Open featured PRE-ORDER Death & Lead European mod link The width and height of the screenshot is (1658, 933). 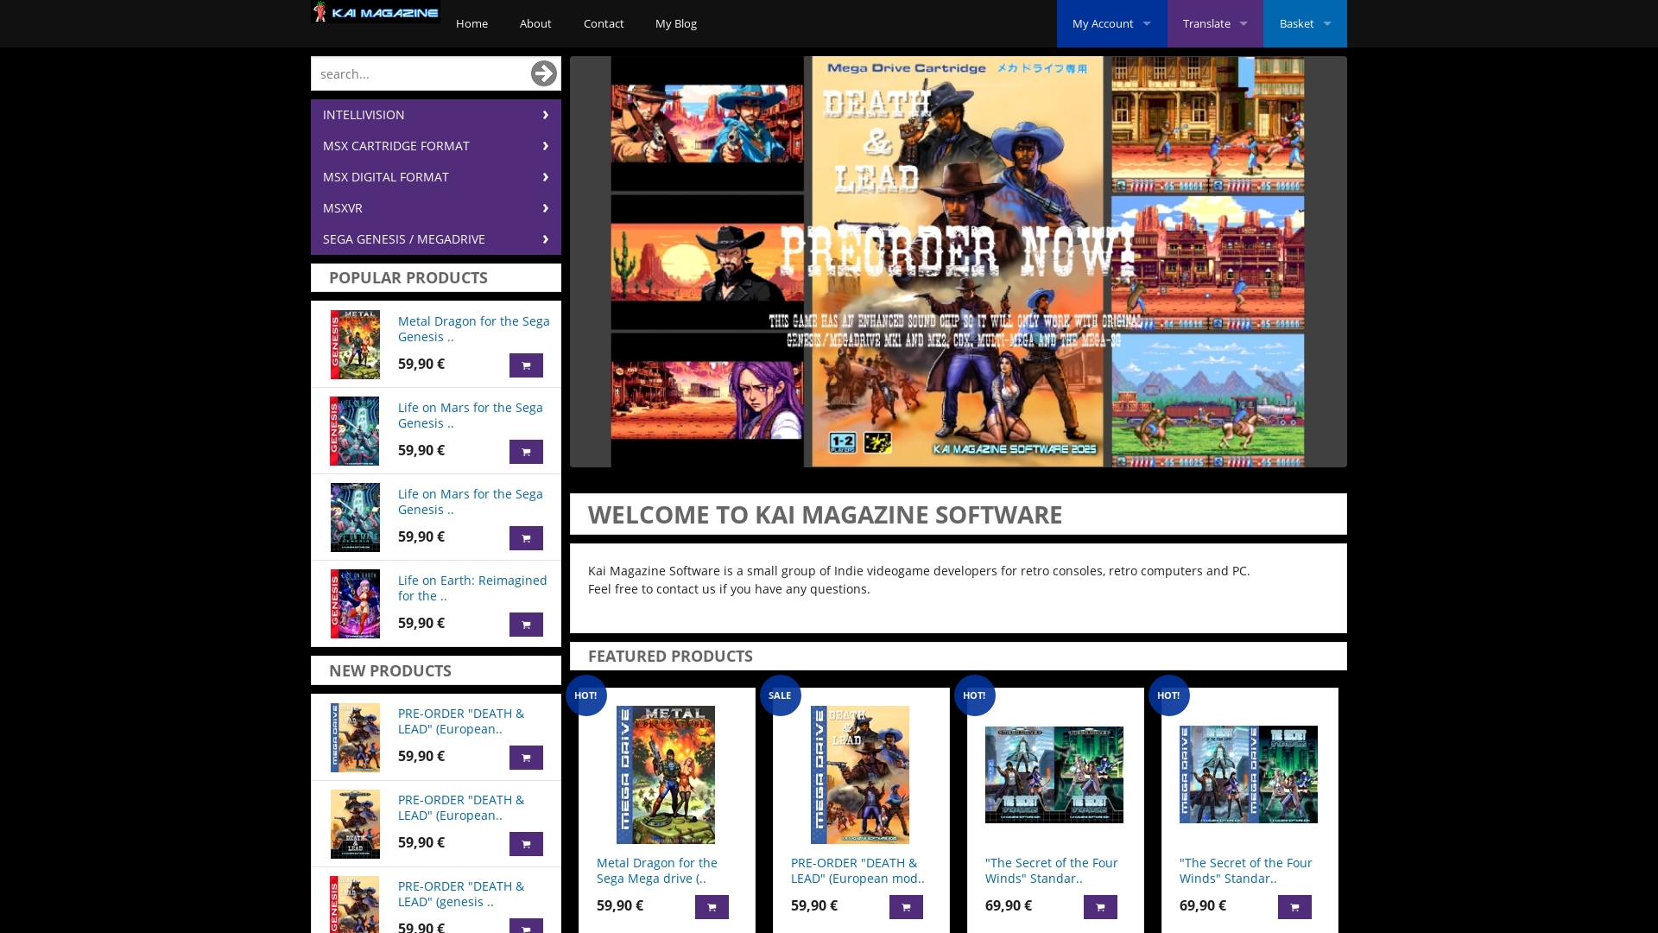(x=857, y=871)
